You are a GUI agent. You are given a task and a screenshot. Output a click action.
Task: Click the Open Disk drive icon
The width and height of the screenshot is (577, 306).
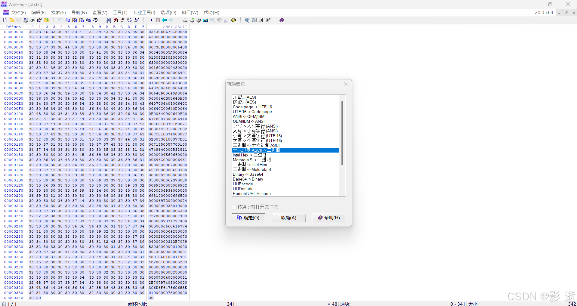184,20
